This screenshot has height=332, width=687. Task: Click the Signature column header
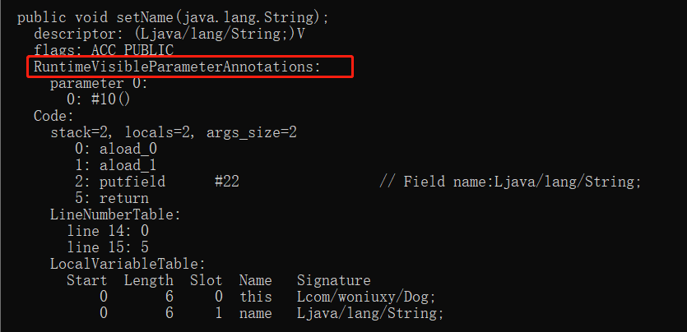pos(333,280)
